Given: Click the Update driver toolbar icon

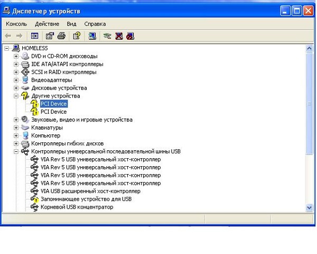Looking at the screenshot, I should click(108, 36).
